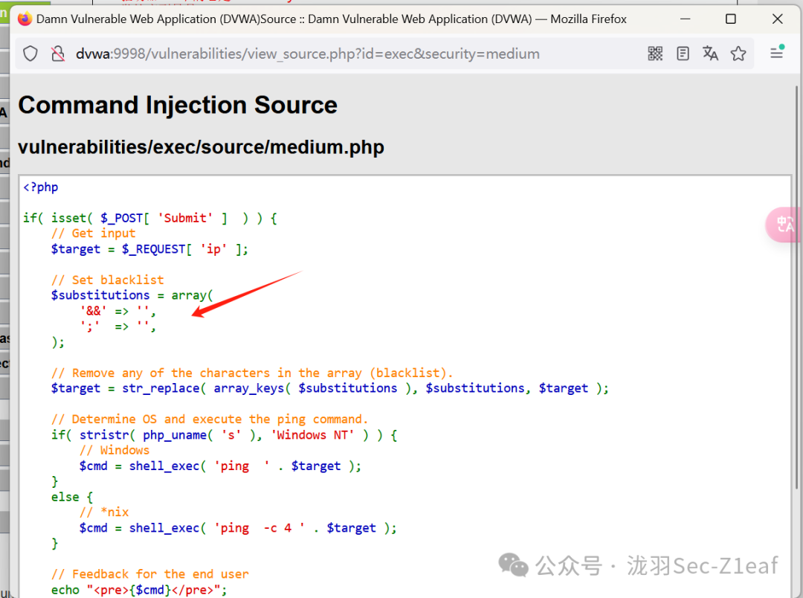
Task: Click the Firefox logo in title bar
Action: coord(25,19)
